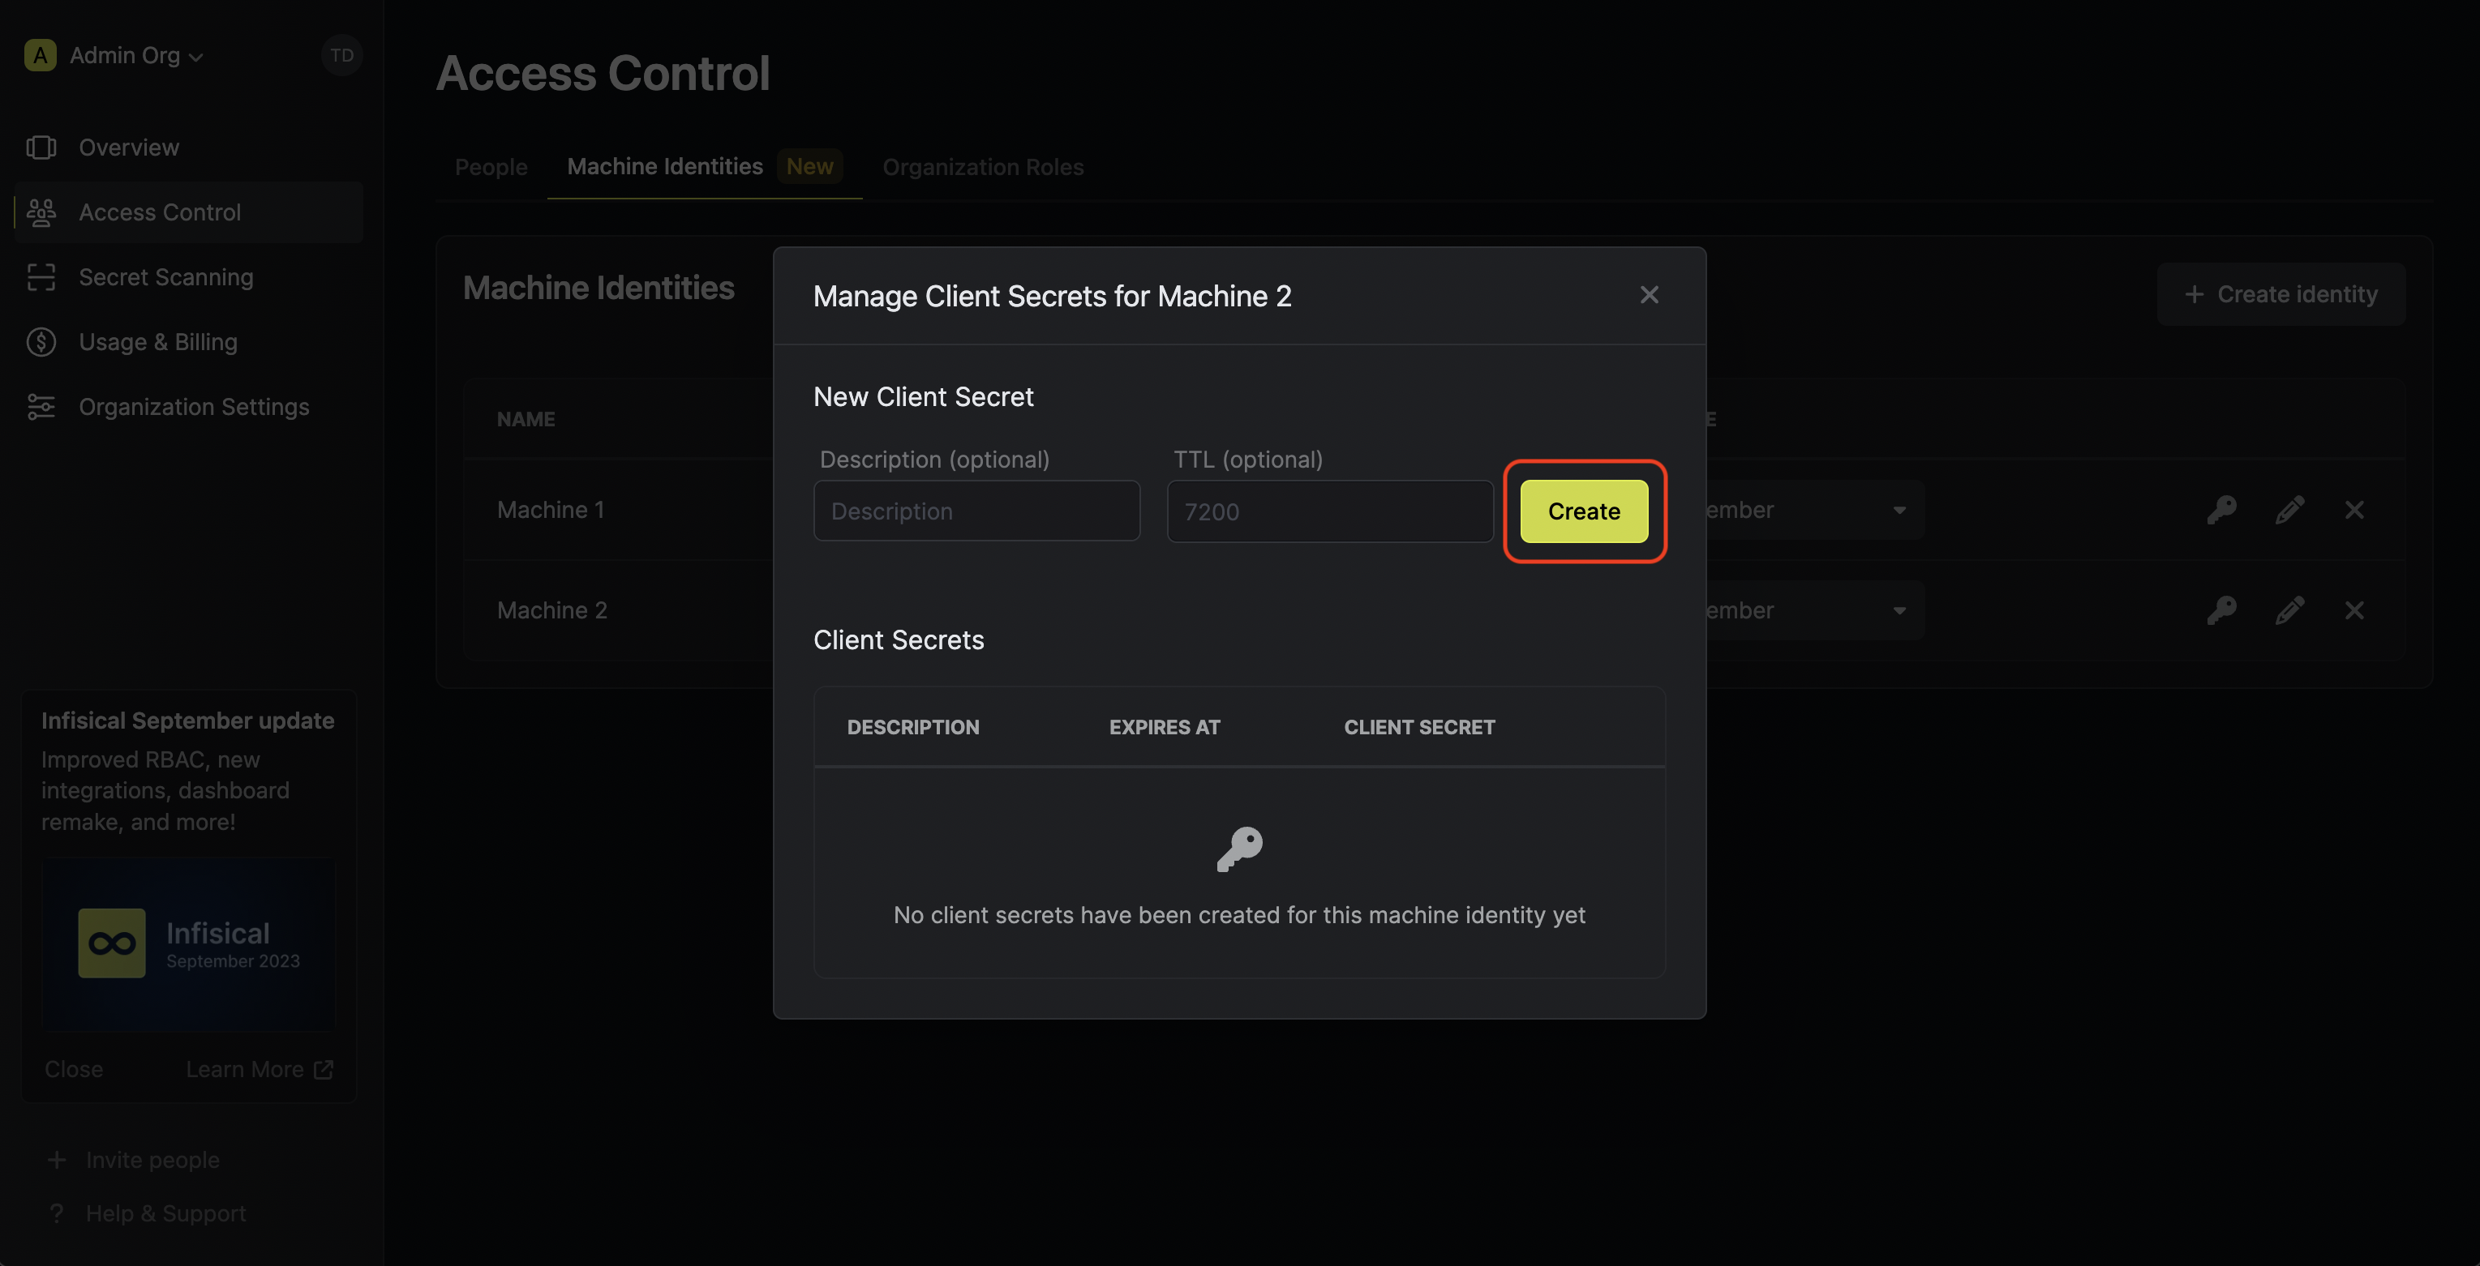Click the Machine 1 name cell
Viewport: 2480px width, 1266px height.
pyautogui.click(x=551, y=510)
